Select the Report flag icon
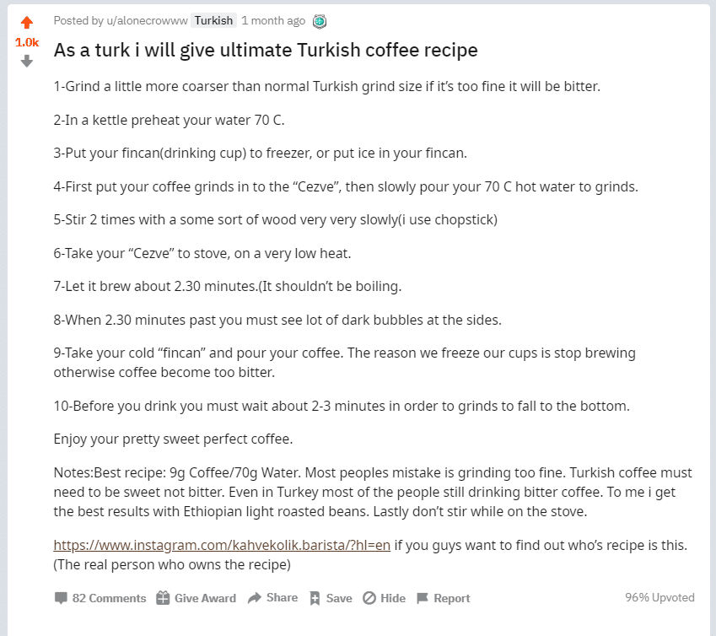Image resolution: width=716 pixels, height=636 pixels. 421,598
